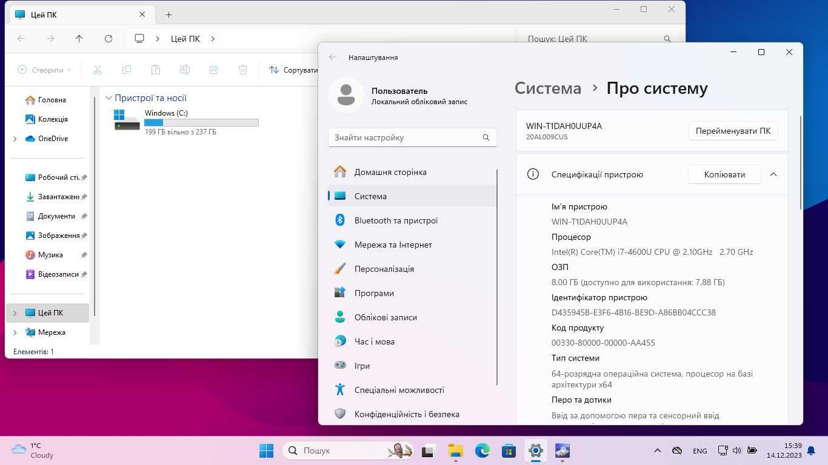
Task: Open Сортувати sort menu in Explorer
Action: click(x=293, y=70)
